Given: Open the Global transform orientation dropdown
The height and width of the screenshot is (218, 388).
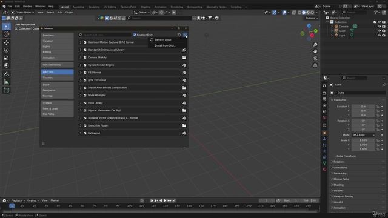Looking at the screenshot, I should pyautogui.click(x=142, y=12).
